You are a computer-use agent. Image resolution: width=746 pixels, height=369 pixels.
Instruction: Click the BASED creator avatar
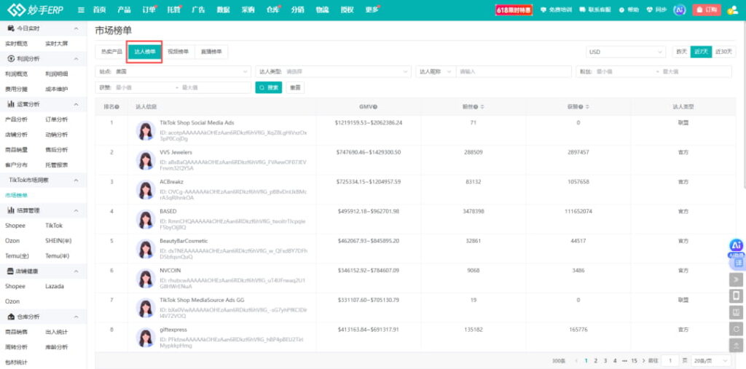pos(146,219)
